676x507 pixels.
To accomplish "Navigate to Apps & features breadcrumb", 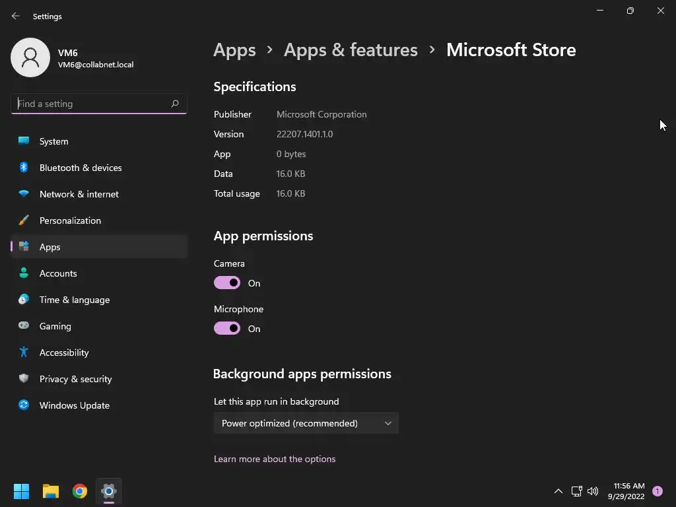I will tap(351, 50).
